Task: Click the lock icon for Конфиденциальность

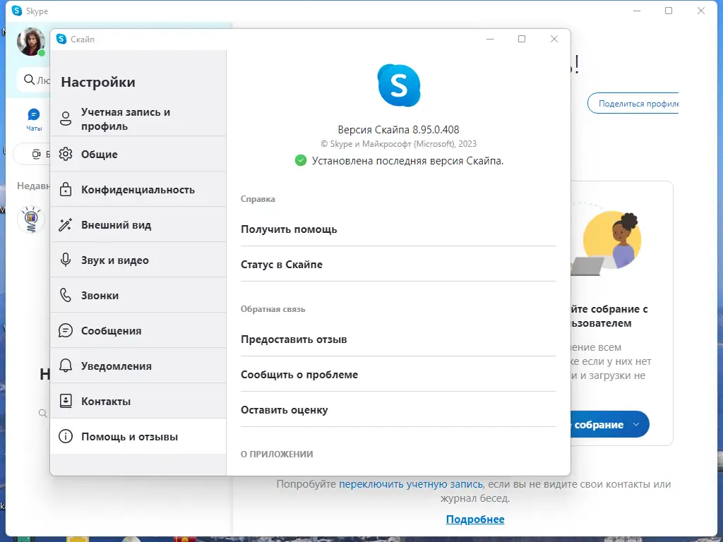Action: 66,189
